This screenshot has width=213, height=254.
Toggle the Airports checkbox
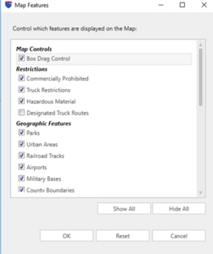21,167
